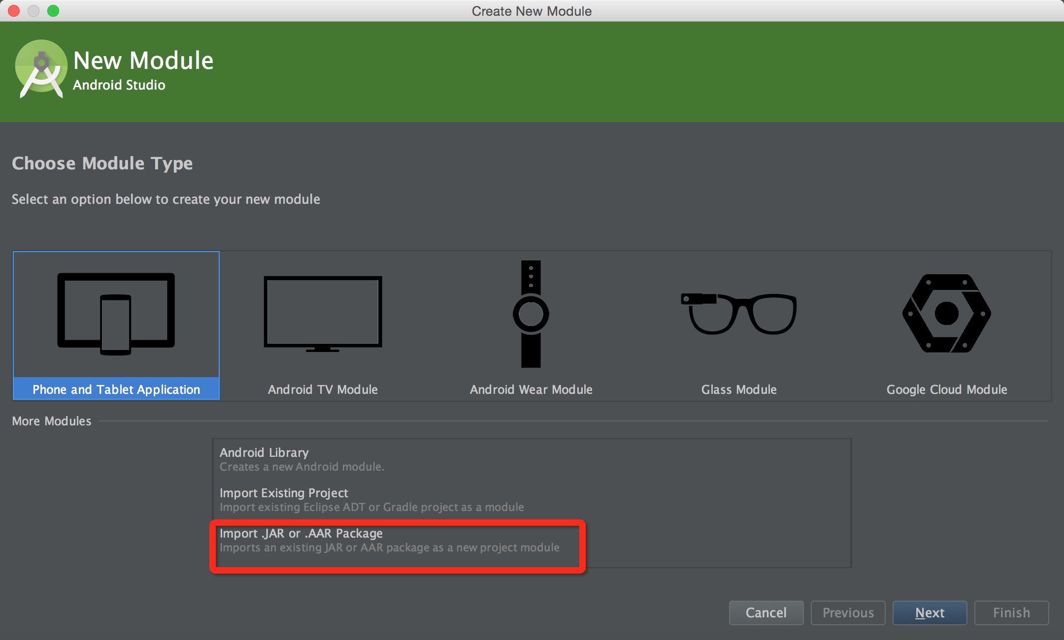1064x640 pixels.
Task: Click 'Select an option below' instruction text
Action: pyautogui.click(x=166, y=199)
